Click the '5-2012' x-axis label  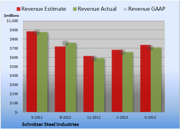(x=37, y=117)
